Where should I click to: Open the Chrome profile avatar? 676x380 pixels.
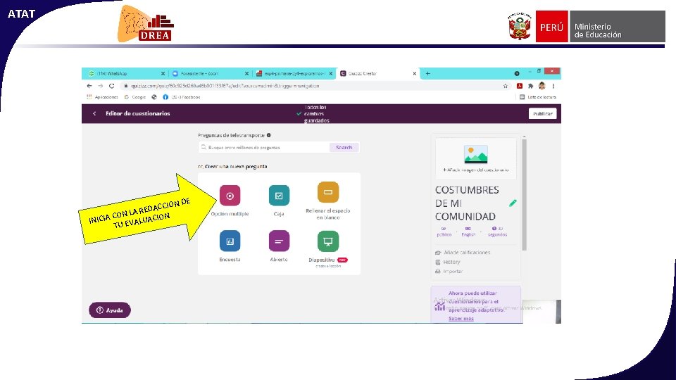[x=542, y=86]
